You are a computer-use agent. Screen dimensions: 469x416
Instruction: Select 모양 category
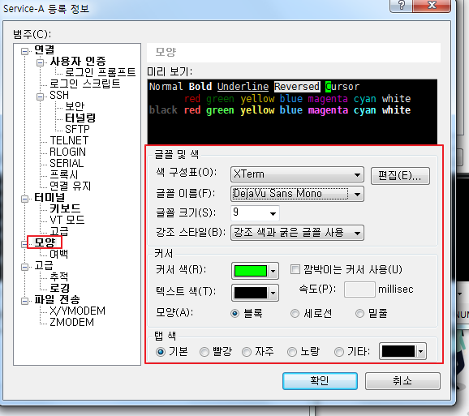(x=45, y=242)
